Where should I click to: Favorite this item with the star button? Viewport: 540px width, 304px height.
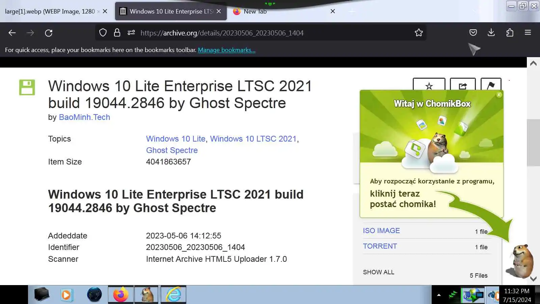[x=429, y=84]
